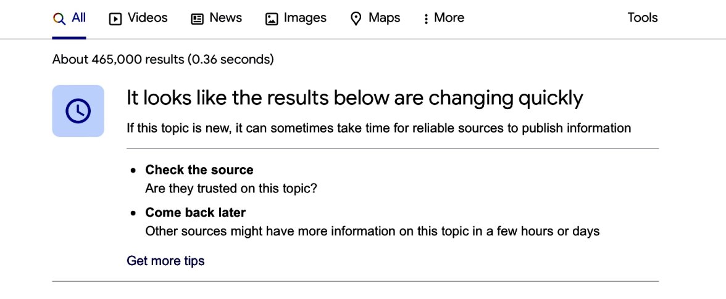The height and width of the screenshot is (299, 726).
Task: Click the News newspaper icon
Action: pos(197,19)
